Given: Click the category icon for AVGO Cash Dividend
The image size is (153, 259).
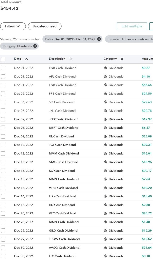Looking at the screenshot, I should click(x=105, y=248).
